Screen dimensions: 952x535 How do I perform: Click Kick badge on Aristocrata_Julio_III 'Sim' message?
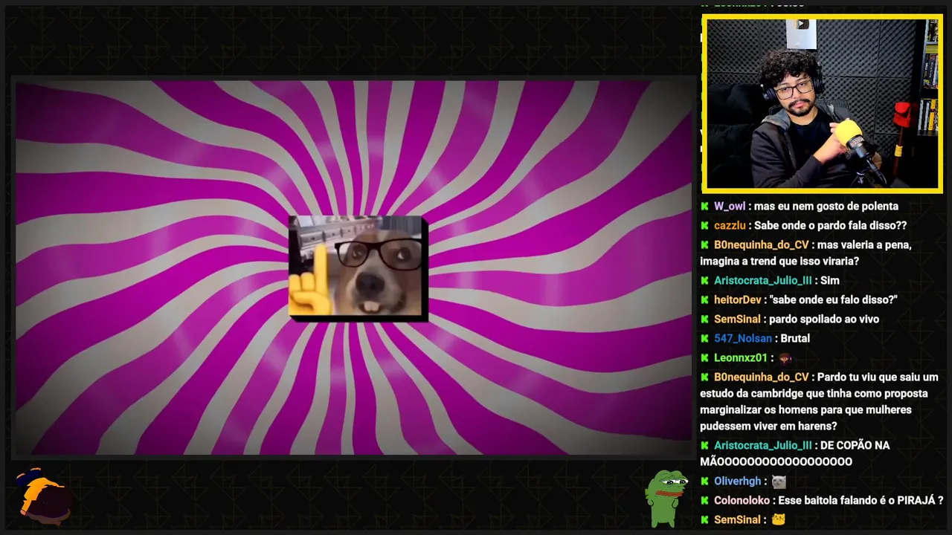click(x=704, y=281)
